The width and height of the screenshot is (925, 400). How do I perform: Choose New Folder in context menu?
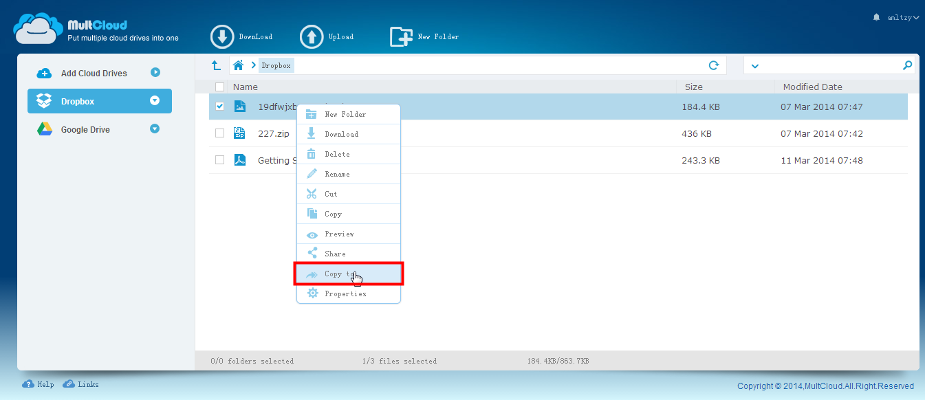(349, 114)
